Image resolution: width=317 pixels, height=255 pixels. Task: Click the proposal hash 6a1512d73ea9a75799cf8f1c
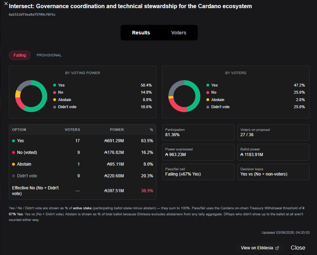tap(32, 15)
